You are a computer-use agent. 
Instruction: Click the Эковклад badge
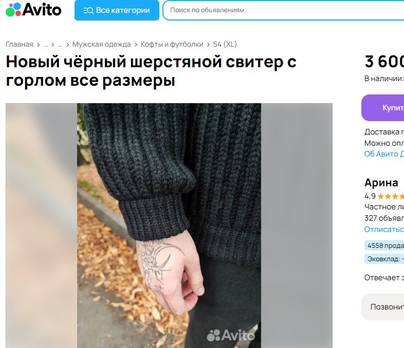[x=384, y=259]
